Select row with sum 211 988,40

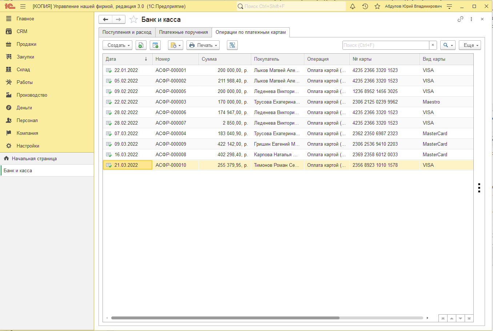click(288, 81)
